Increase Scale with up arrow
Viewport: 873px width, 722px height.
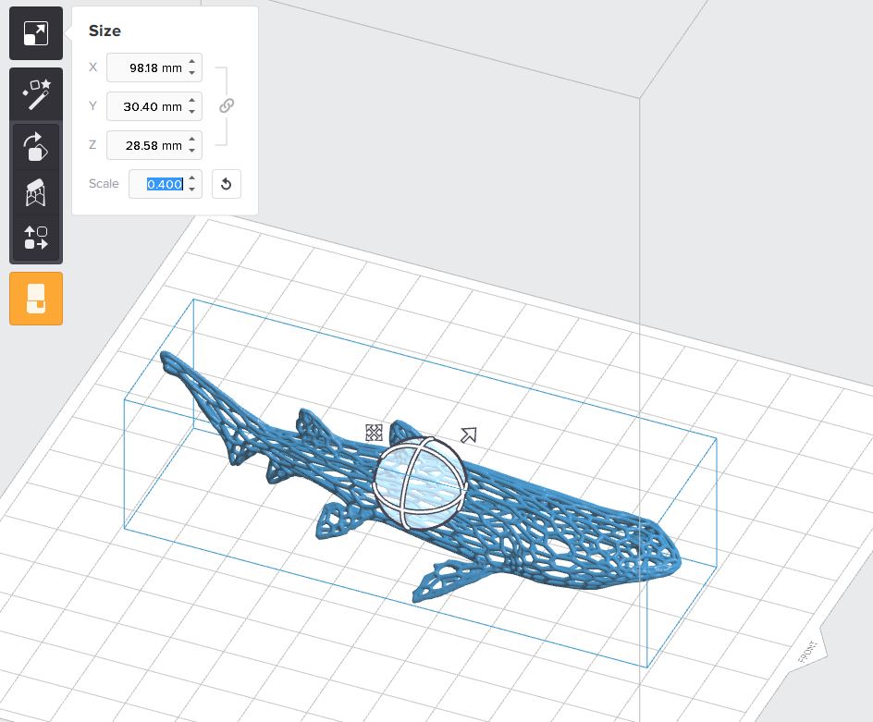coord(192,178)
